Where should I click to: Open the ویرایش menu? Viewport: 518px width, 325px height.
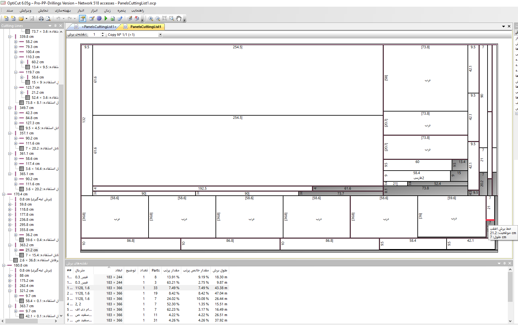click(x=25, y=10)
